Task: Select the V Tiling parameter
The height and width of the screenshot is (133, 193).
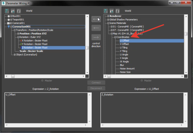Action: pyautogui.click(x=124, y=51)
